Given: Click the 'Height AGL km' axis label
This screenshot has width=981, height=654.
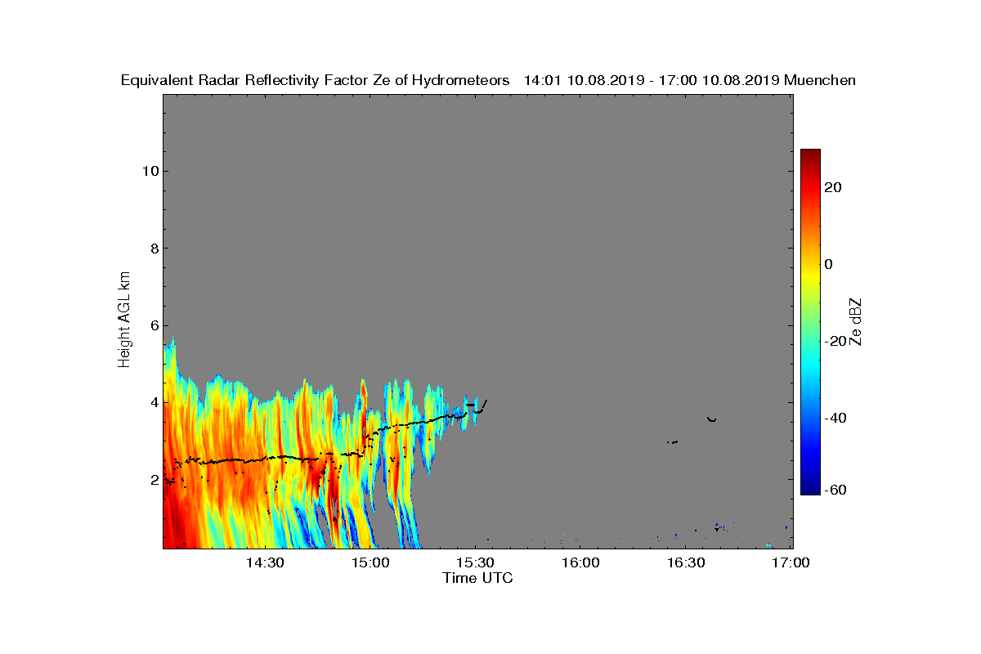Looking at the screenshot, I should 124,320.
